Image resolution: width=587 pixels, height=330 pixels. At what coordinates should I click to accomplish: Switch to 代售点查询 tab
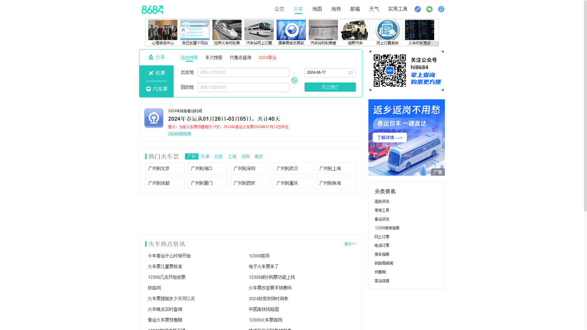pyautogui.click(x=241, y=57)
